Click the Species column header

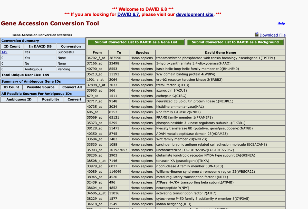pyautogui.click(x=142, y=52)
